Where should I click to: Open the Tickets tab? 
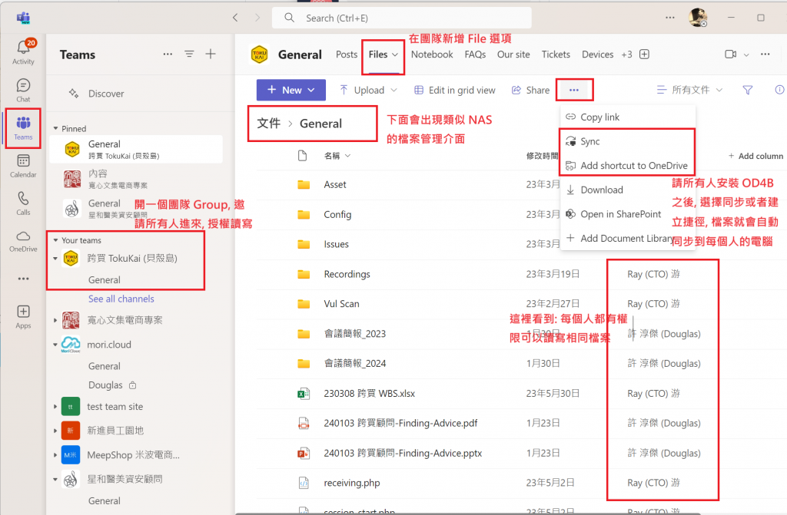pos(556,54)
